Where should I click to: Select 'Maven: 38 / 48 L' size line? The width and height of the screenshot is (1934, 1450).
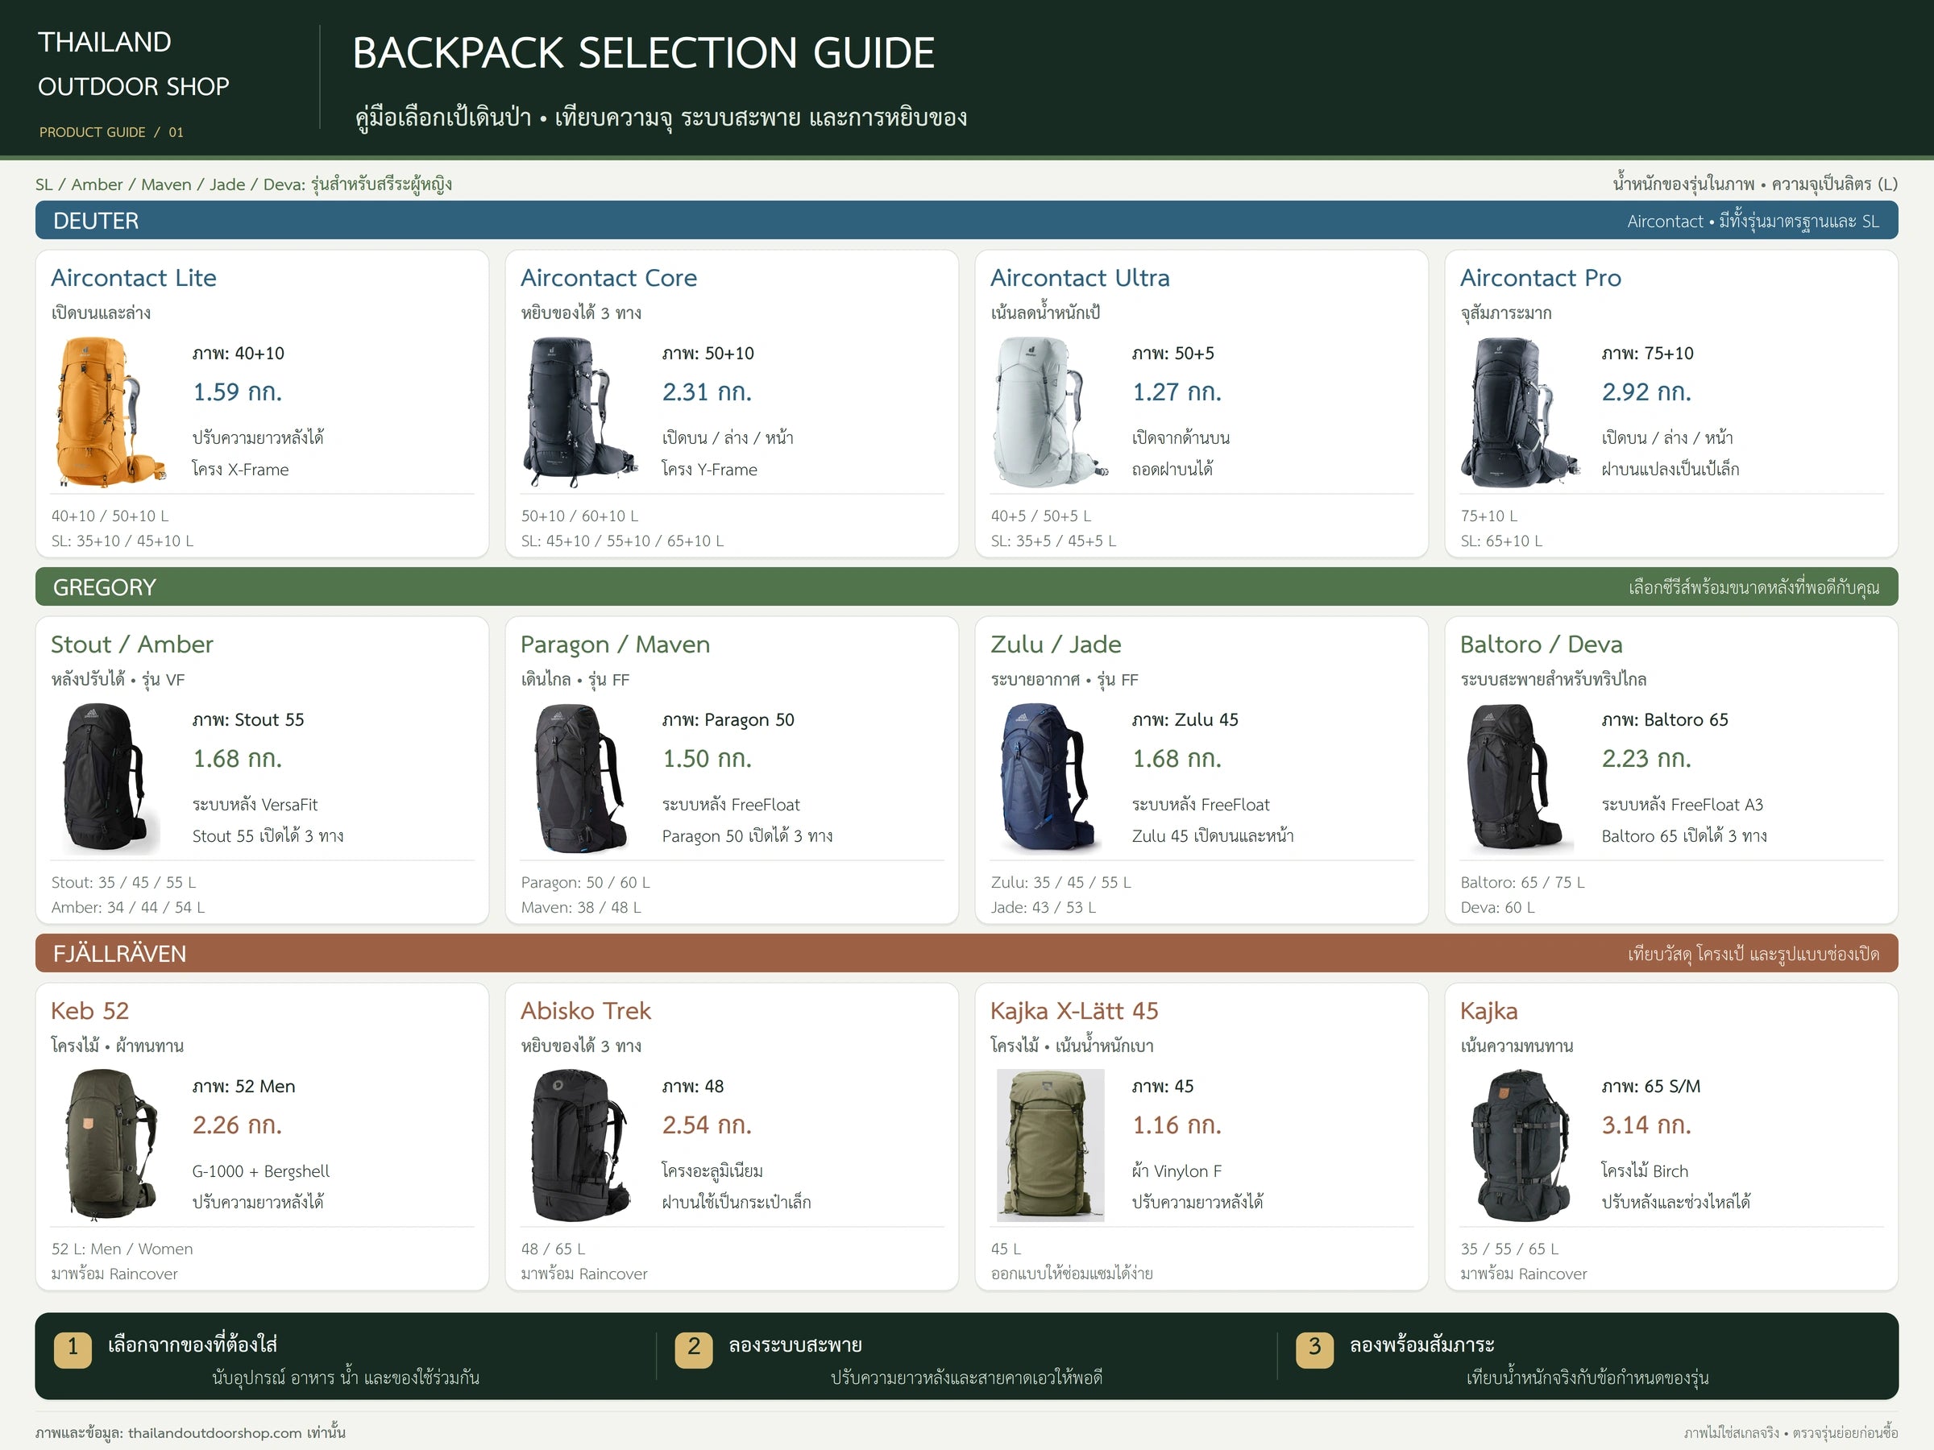point(582,907)
